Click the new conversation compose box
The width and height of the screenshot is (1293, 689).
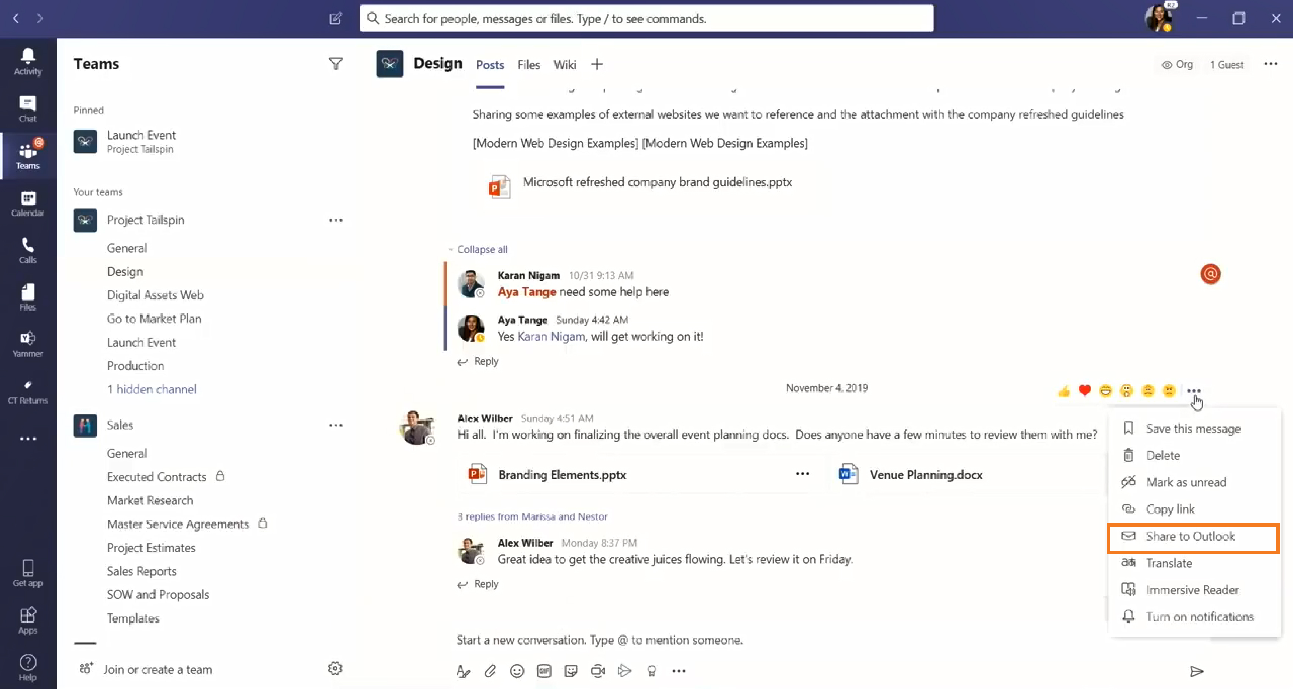pyautogui.click(x=600, y=640)
